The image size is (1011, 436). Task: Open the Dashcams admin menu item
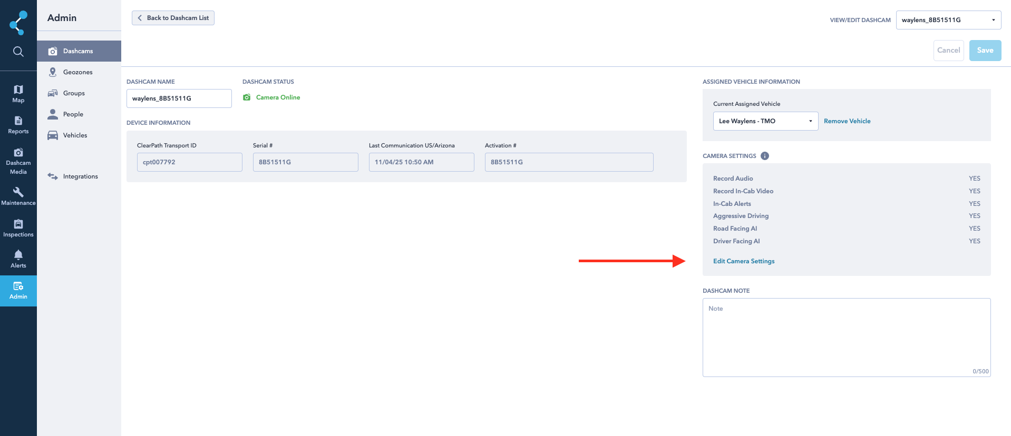(79, 51)
